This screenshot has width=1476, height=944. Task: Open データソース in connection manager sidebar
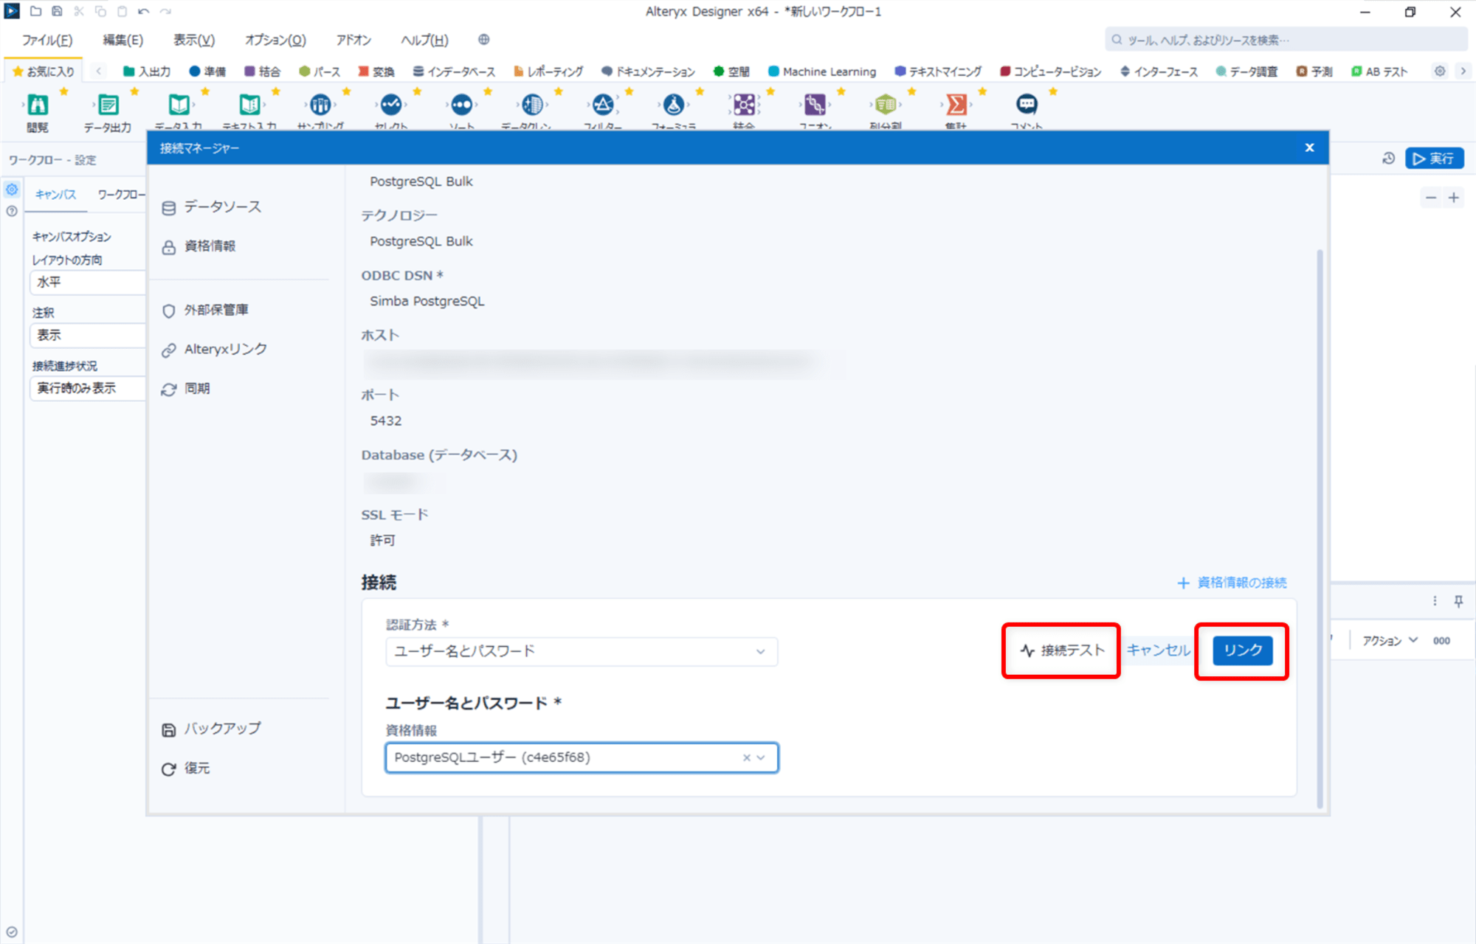coord(212,207)
